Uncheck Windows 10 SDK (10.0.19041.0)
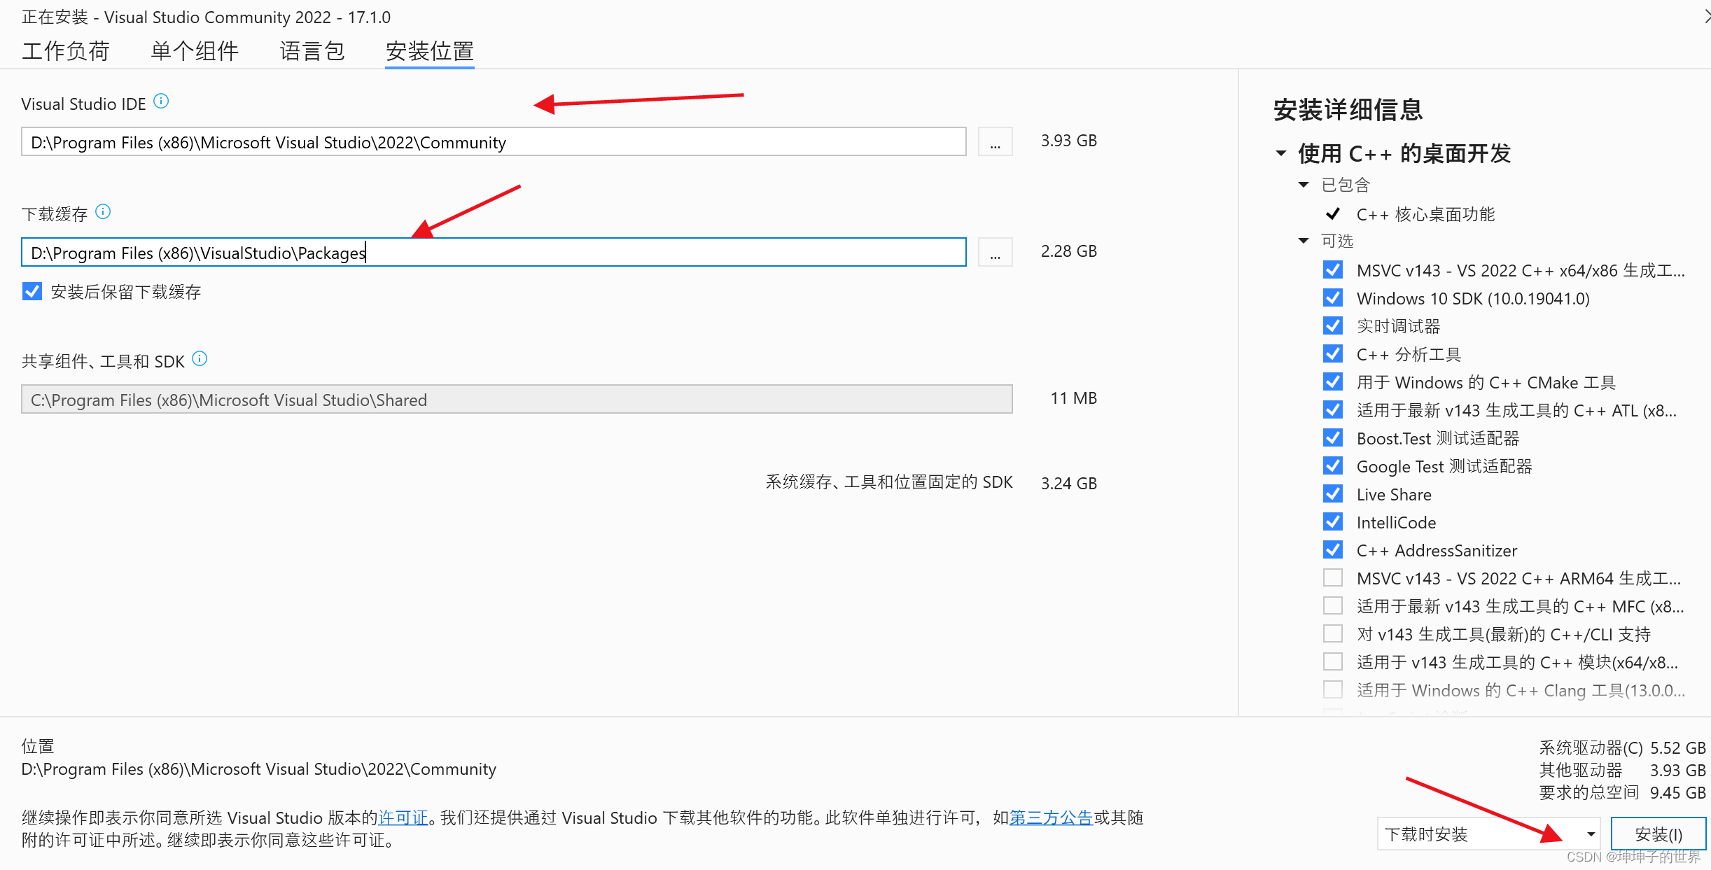This screenshot has height=870, width=1711. pyautogui.click(x=1333, y=298)
